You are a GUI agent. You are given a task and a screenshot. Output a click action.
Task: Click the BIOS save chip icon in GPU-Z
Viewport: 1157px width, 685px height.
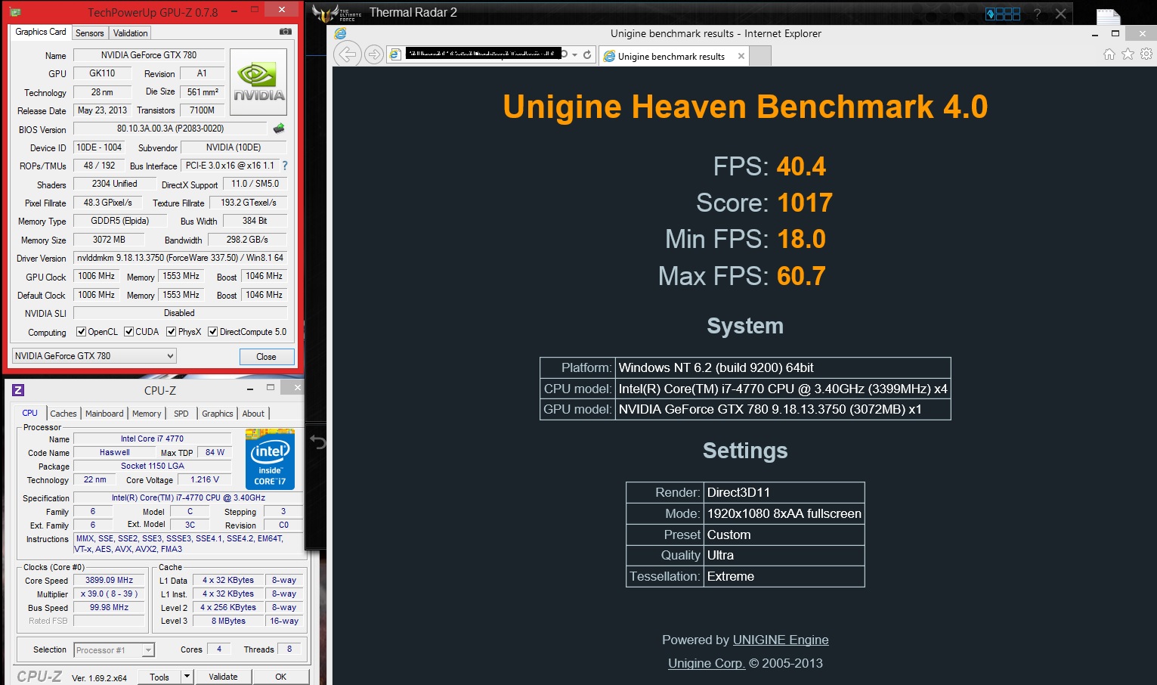pos(279,129)
